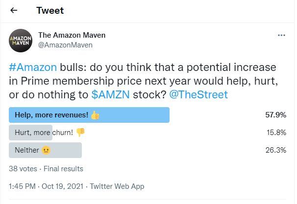Image resolution: width=297 pixels, height=204 pixels.
Task: Select the 'Help, more revenues!' poll bar
Action: pos(89,115)
